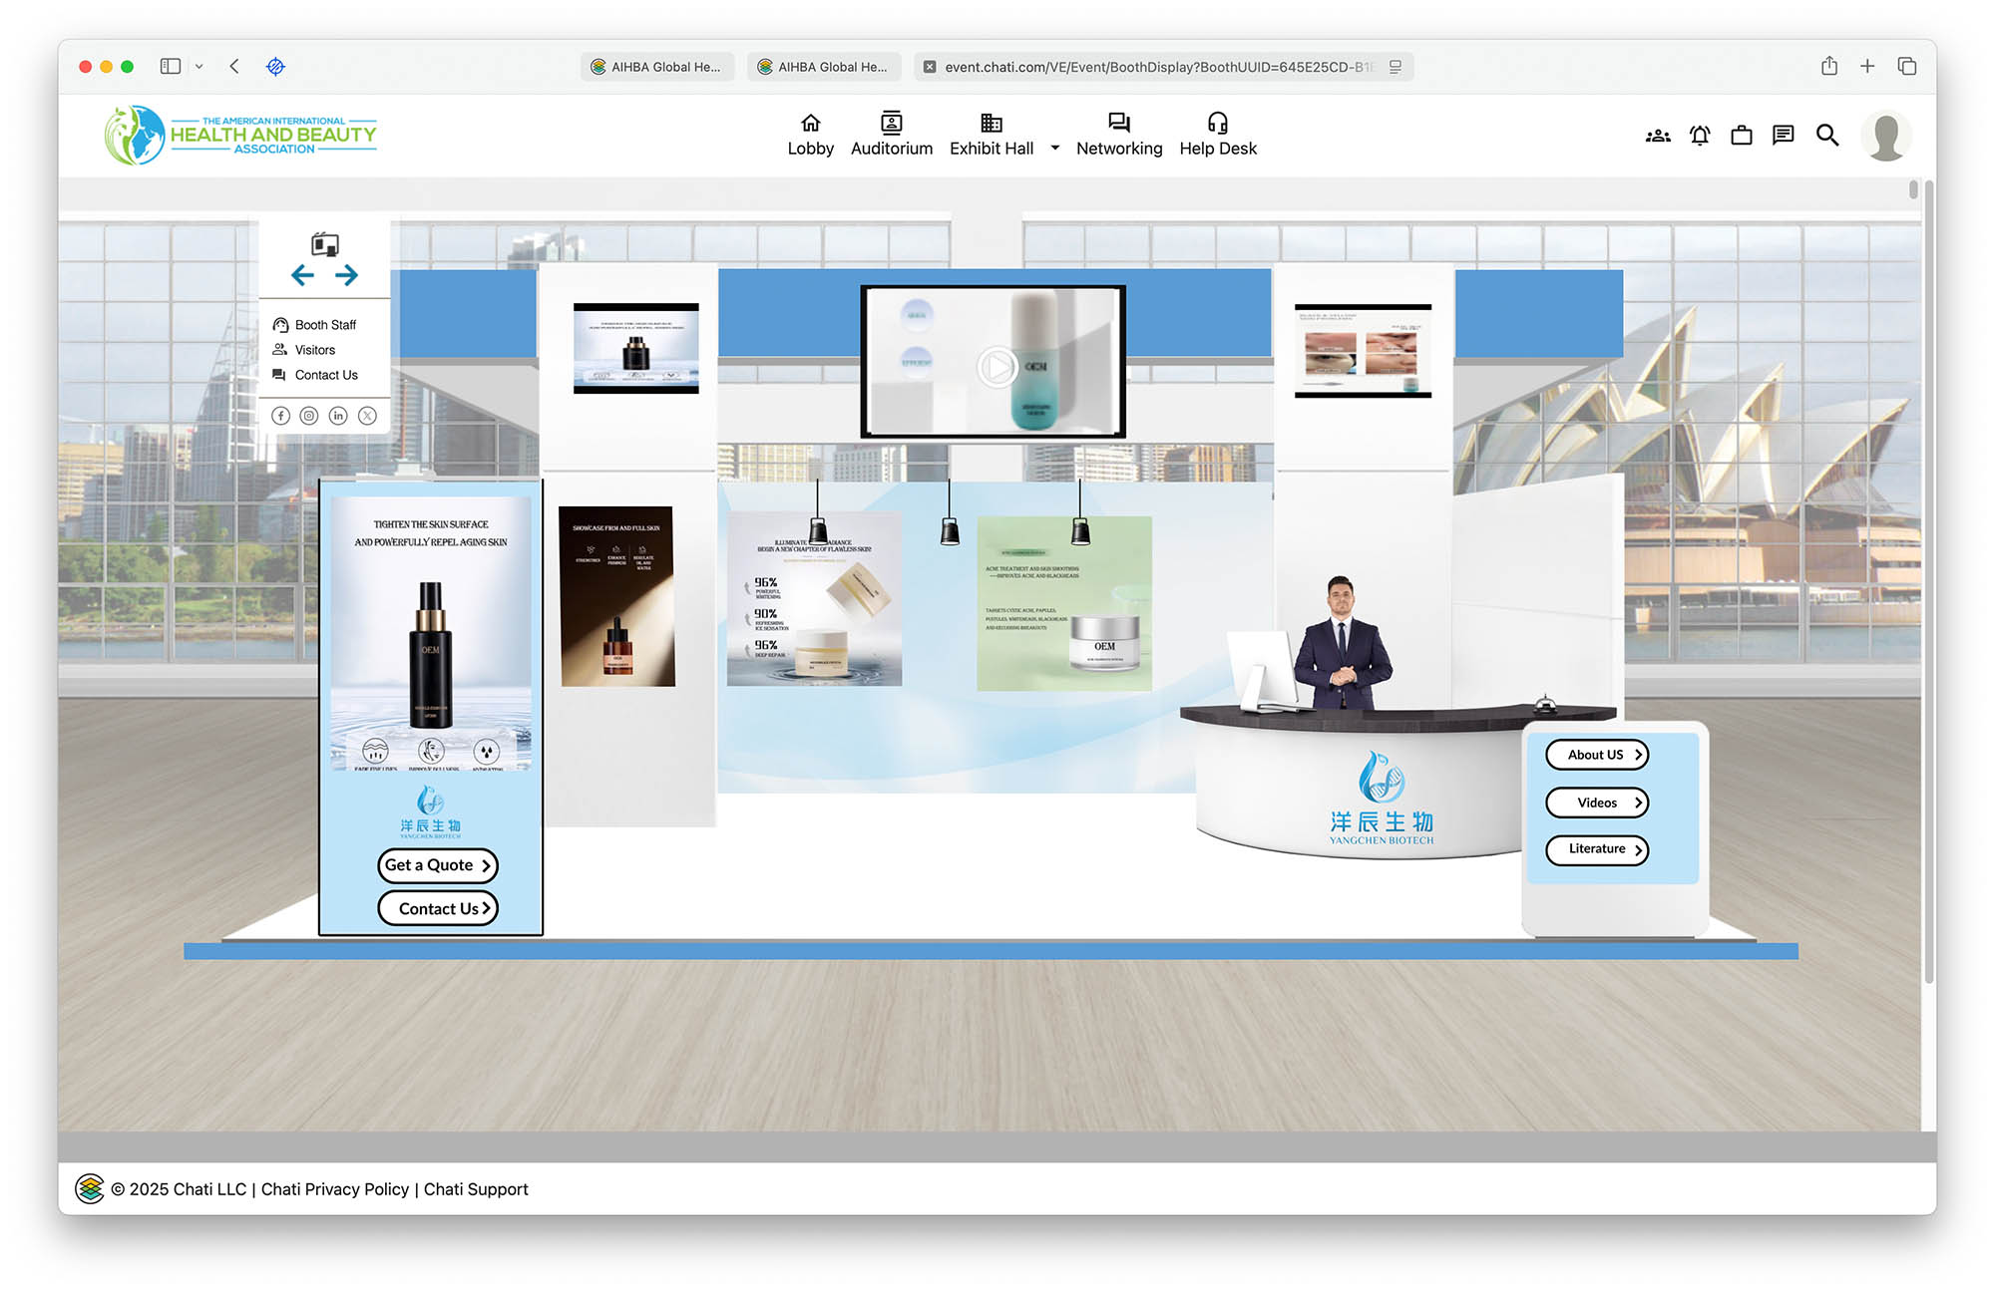Expand the Exhibit Hall dropdown arrow
The width and height of the screenshot is (1995, 1292).
click(1054, 148)
